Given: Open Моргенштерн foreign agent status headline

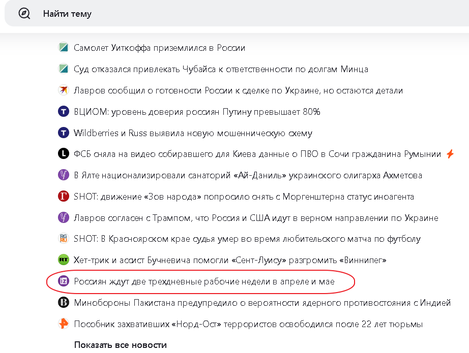Looking at the screenshot, I should [x=244, y=197].
